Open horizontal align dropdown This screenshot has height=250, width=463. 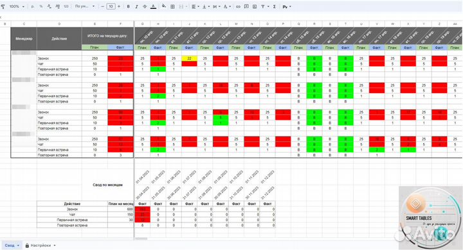[195, 6]
